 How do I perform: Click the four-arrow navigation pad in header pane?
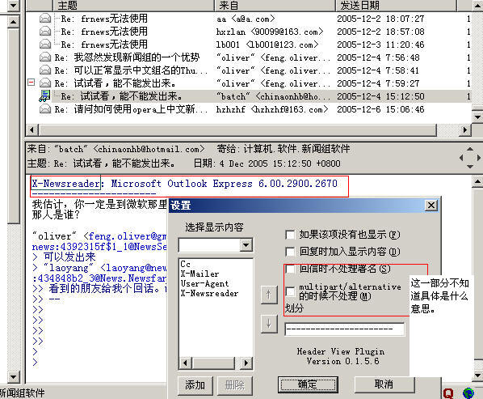pos(470,158)
